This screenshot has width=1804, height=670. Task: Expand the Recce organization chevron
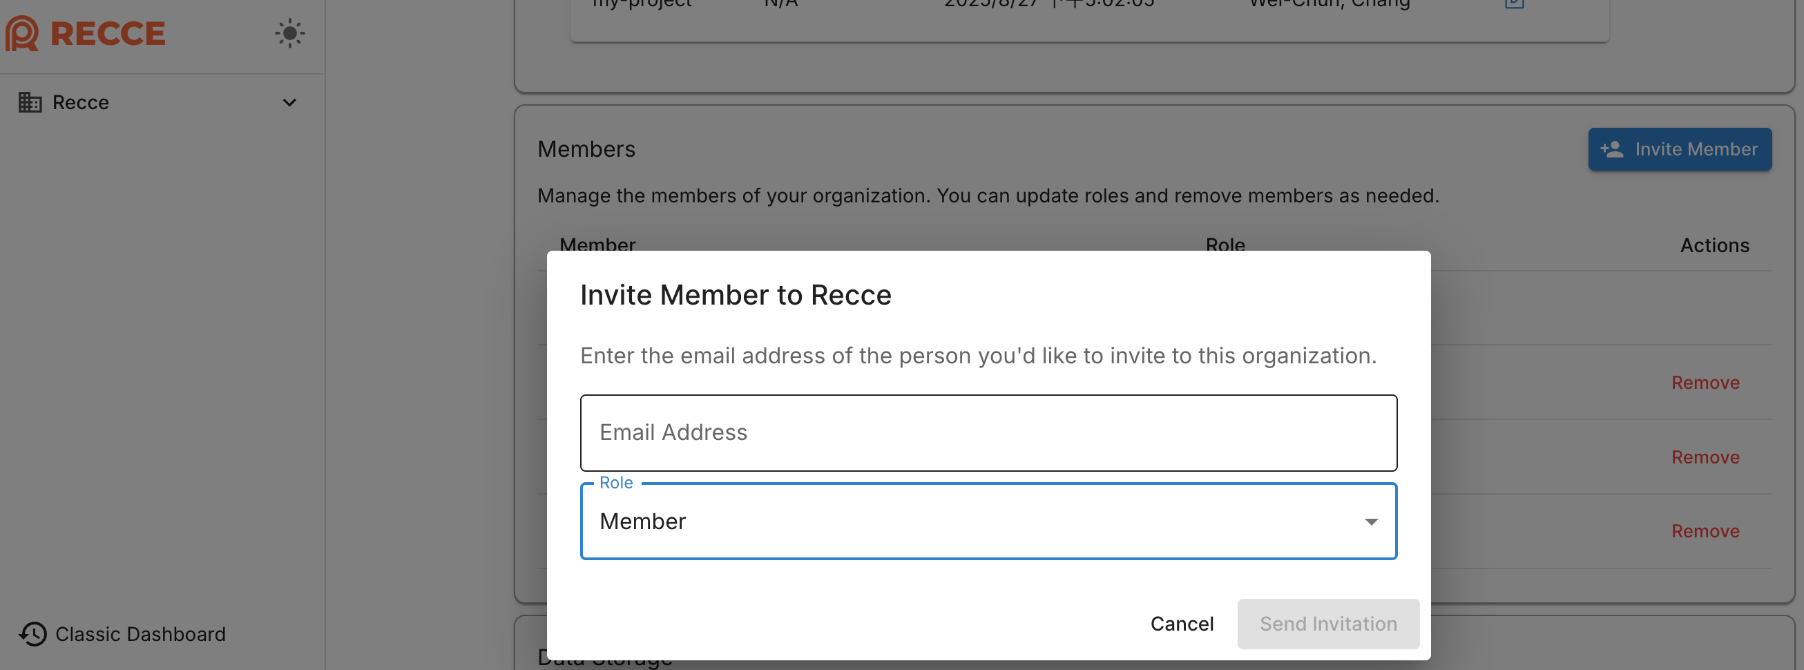(x=289, y=103)
